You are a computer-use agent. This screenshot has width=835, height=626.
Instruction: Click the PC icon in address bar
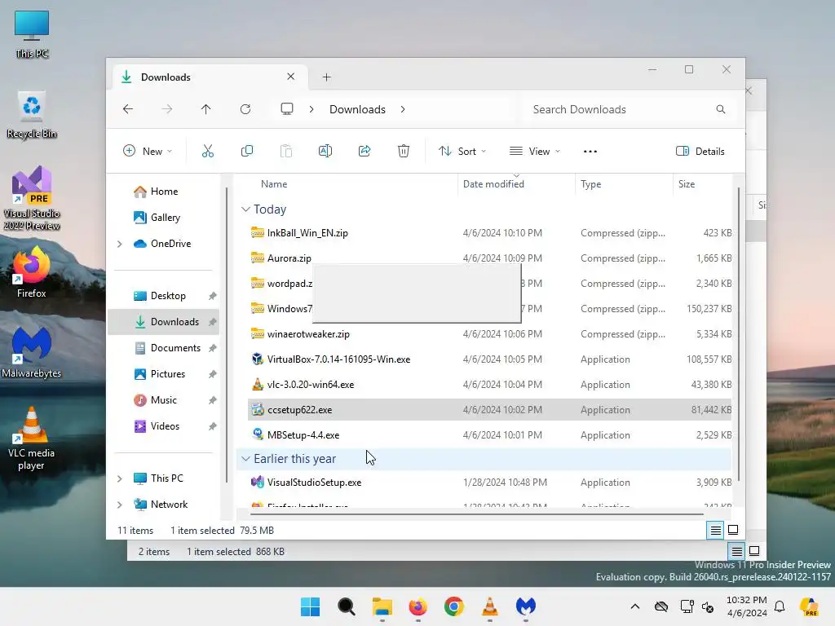coord(287,109)
